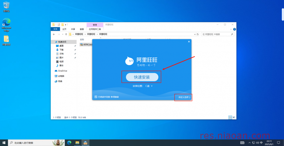Click the installer icon in taskbar
The height and width of the screenshot is (146, 284).
pyautogui.click(x=85, y=143)
